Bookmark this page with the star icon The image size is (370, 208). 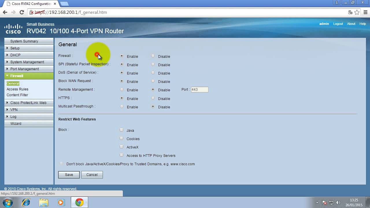click(x=357, y=12)
